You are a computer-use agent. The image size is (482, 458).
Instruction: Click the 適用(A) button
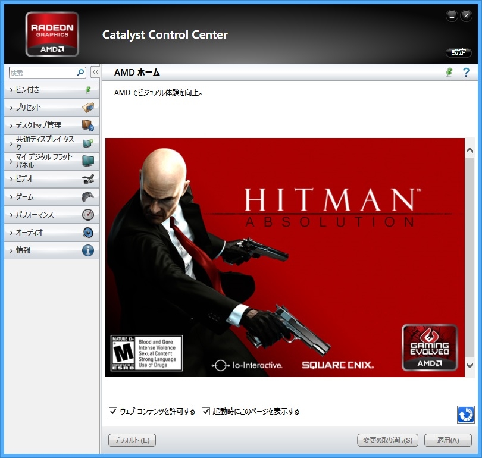point(448,440)
